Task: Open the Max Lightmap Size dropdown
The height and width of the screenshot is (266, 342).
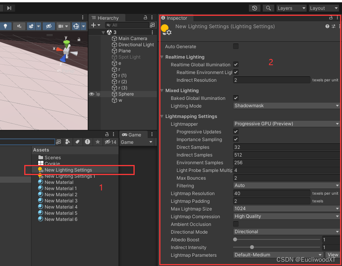Action: click(x=286, y=209)
